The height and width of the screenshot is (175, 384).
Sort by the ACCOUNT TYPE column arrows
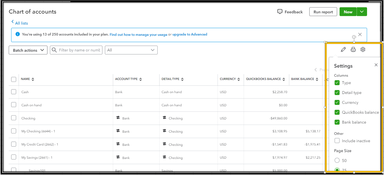click(140, 79)
